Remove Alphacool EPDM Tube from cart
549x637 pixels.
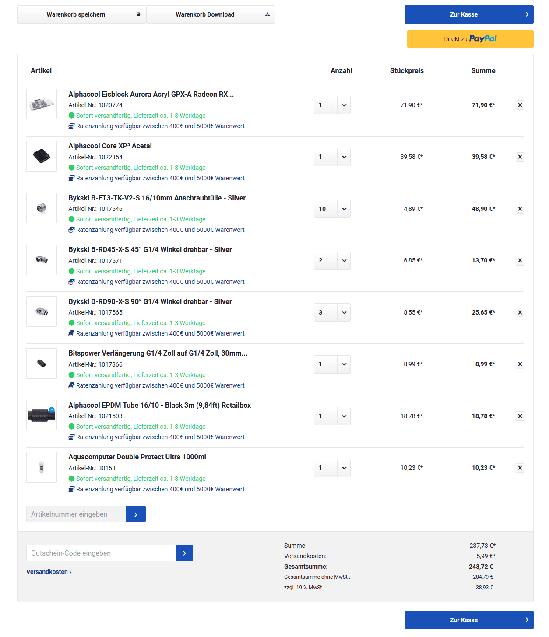[520, 416]
